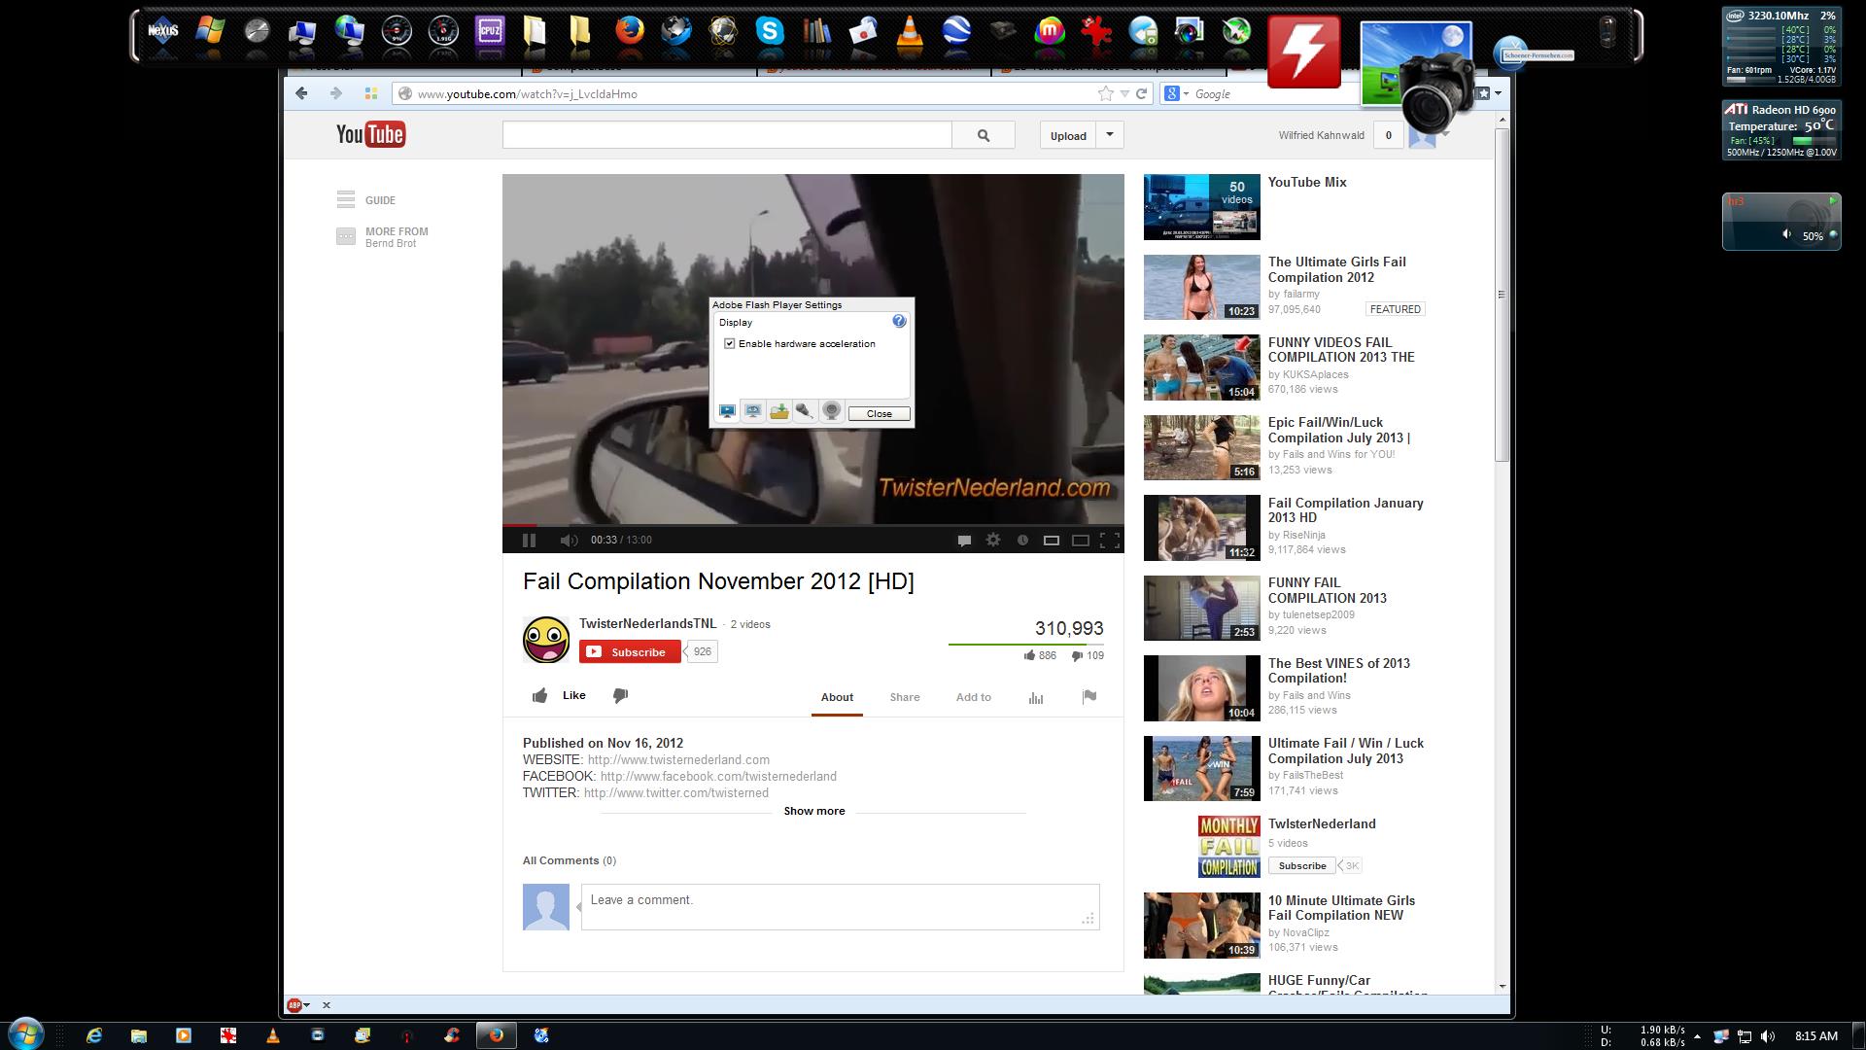Switch to the Share tab
1866x1050 pixels.
[x=904, y=697]
